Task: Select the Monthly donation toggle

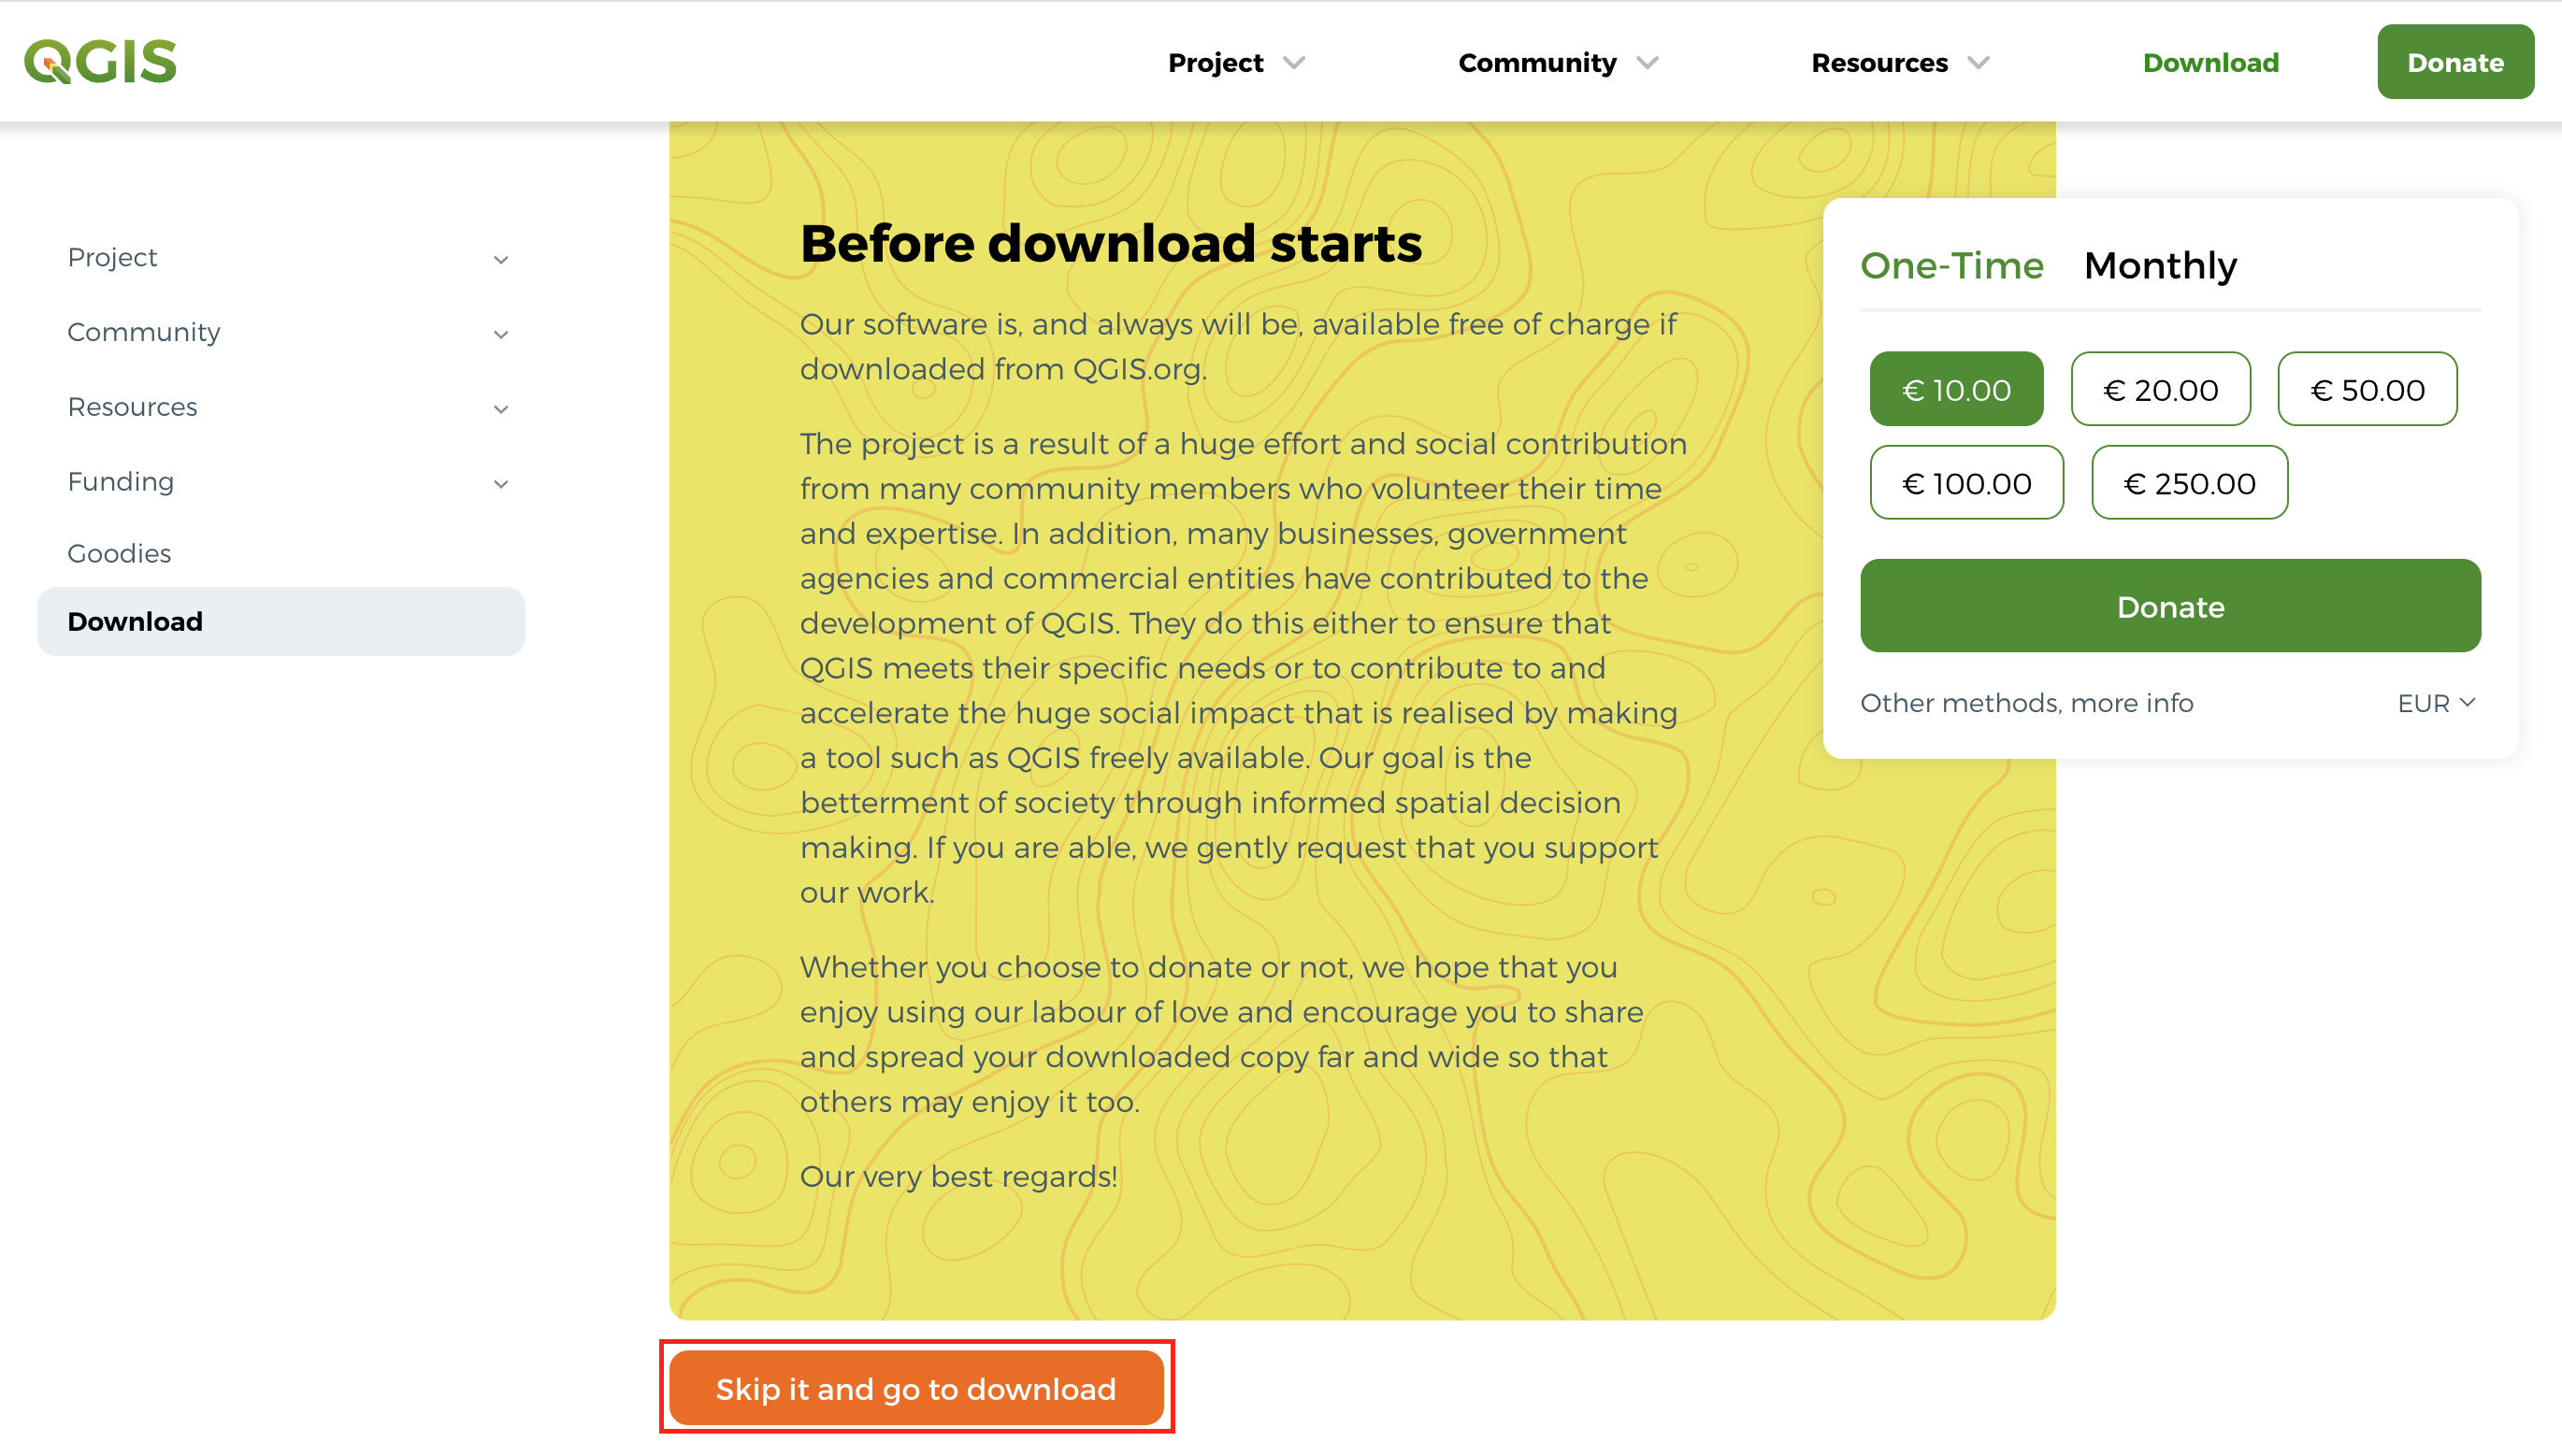Action: 2159,264
